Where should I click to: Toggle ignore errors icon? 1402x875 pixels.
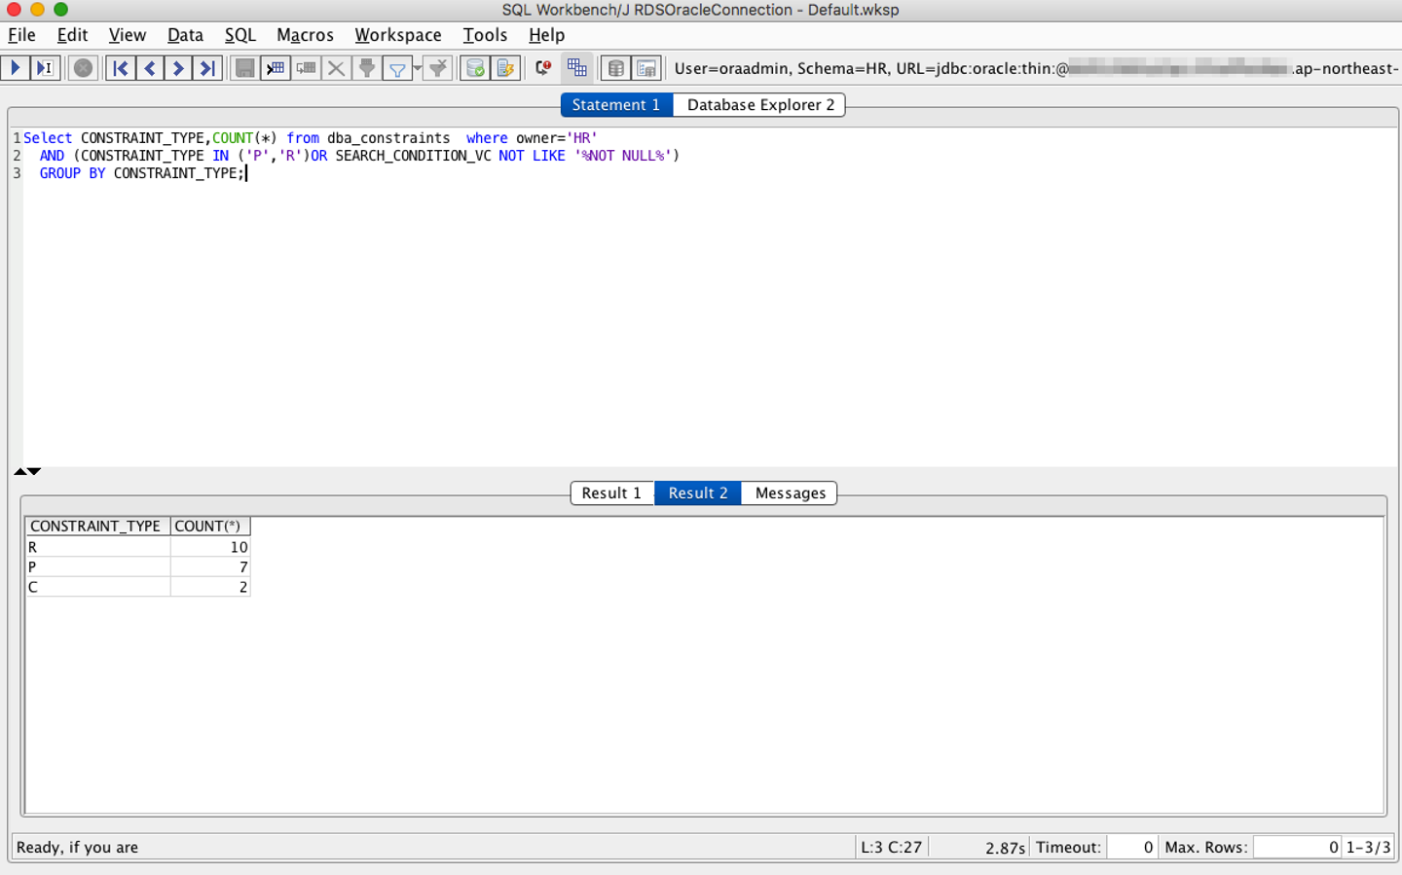[543, 68]
